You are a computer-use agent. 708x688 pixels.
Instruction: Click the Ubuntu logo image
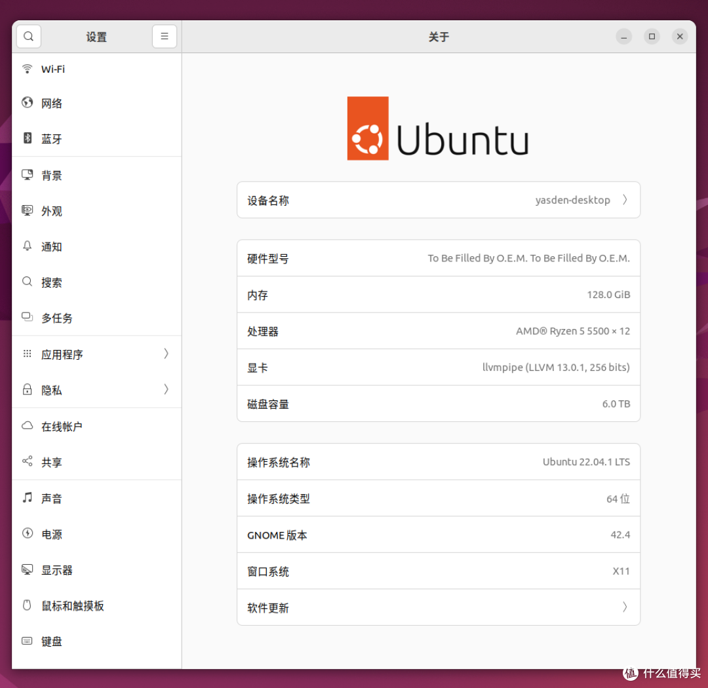438,128
